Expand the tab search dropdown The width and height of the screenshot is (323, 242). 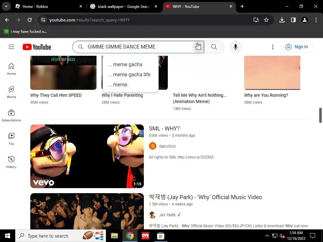[x=6, y=6]
